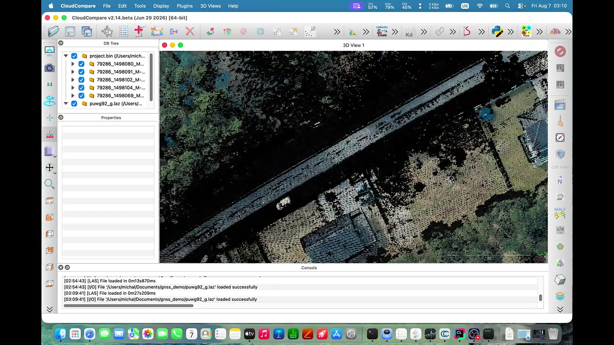Click the Open file folder icon
Viewport: 614px width, 345px height.
[53, 32]
